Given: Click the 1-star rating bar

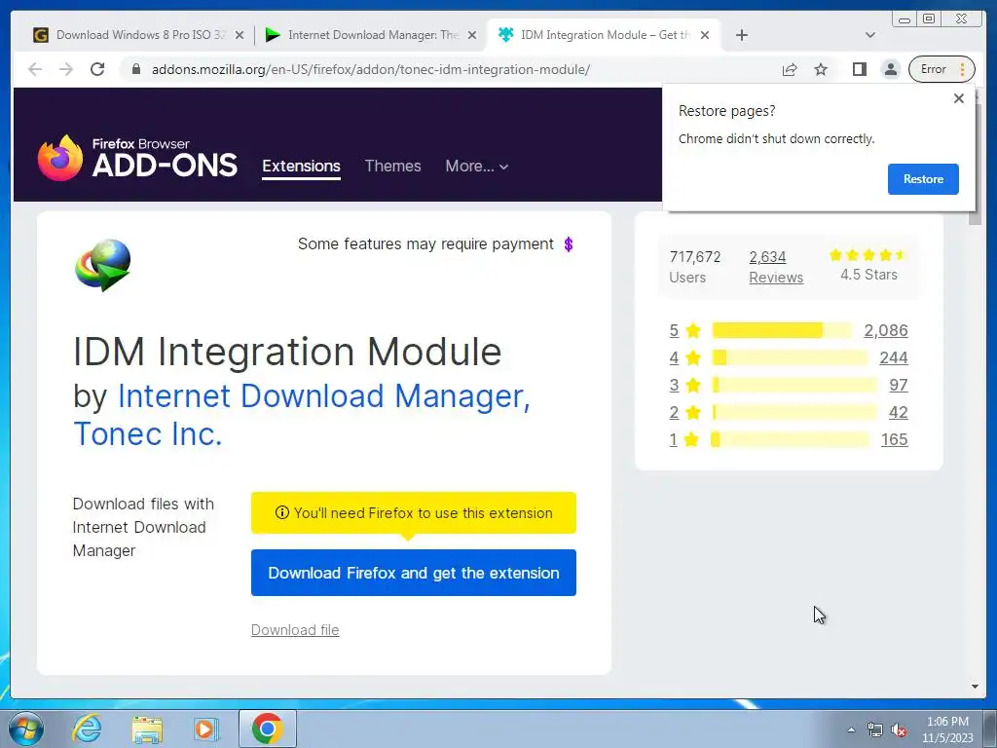Looking at the screenshot, I should [791, 439].
